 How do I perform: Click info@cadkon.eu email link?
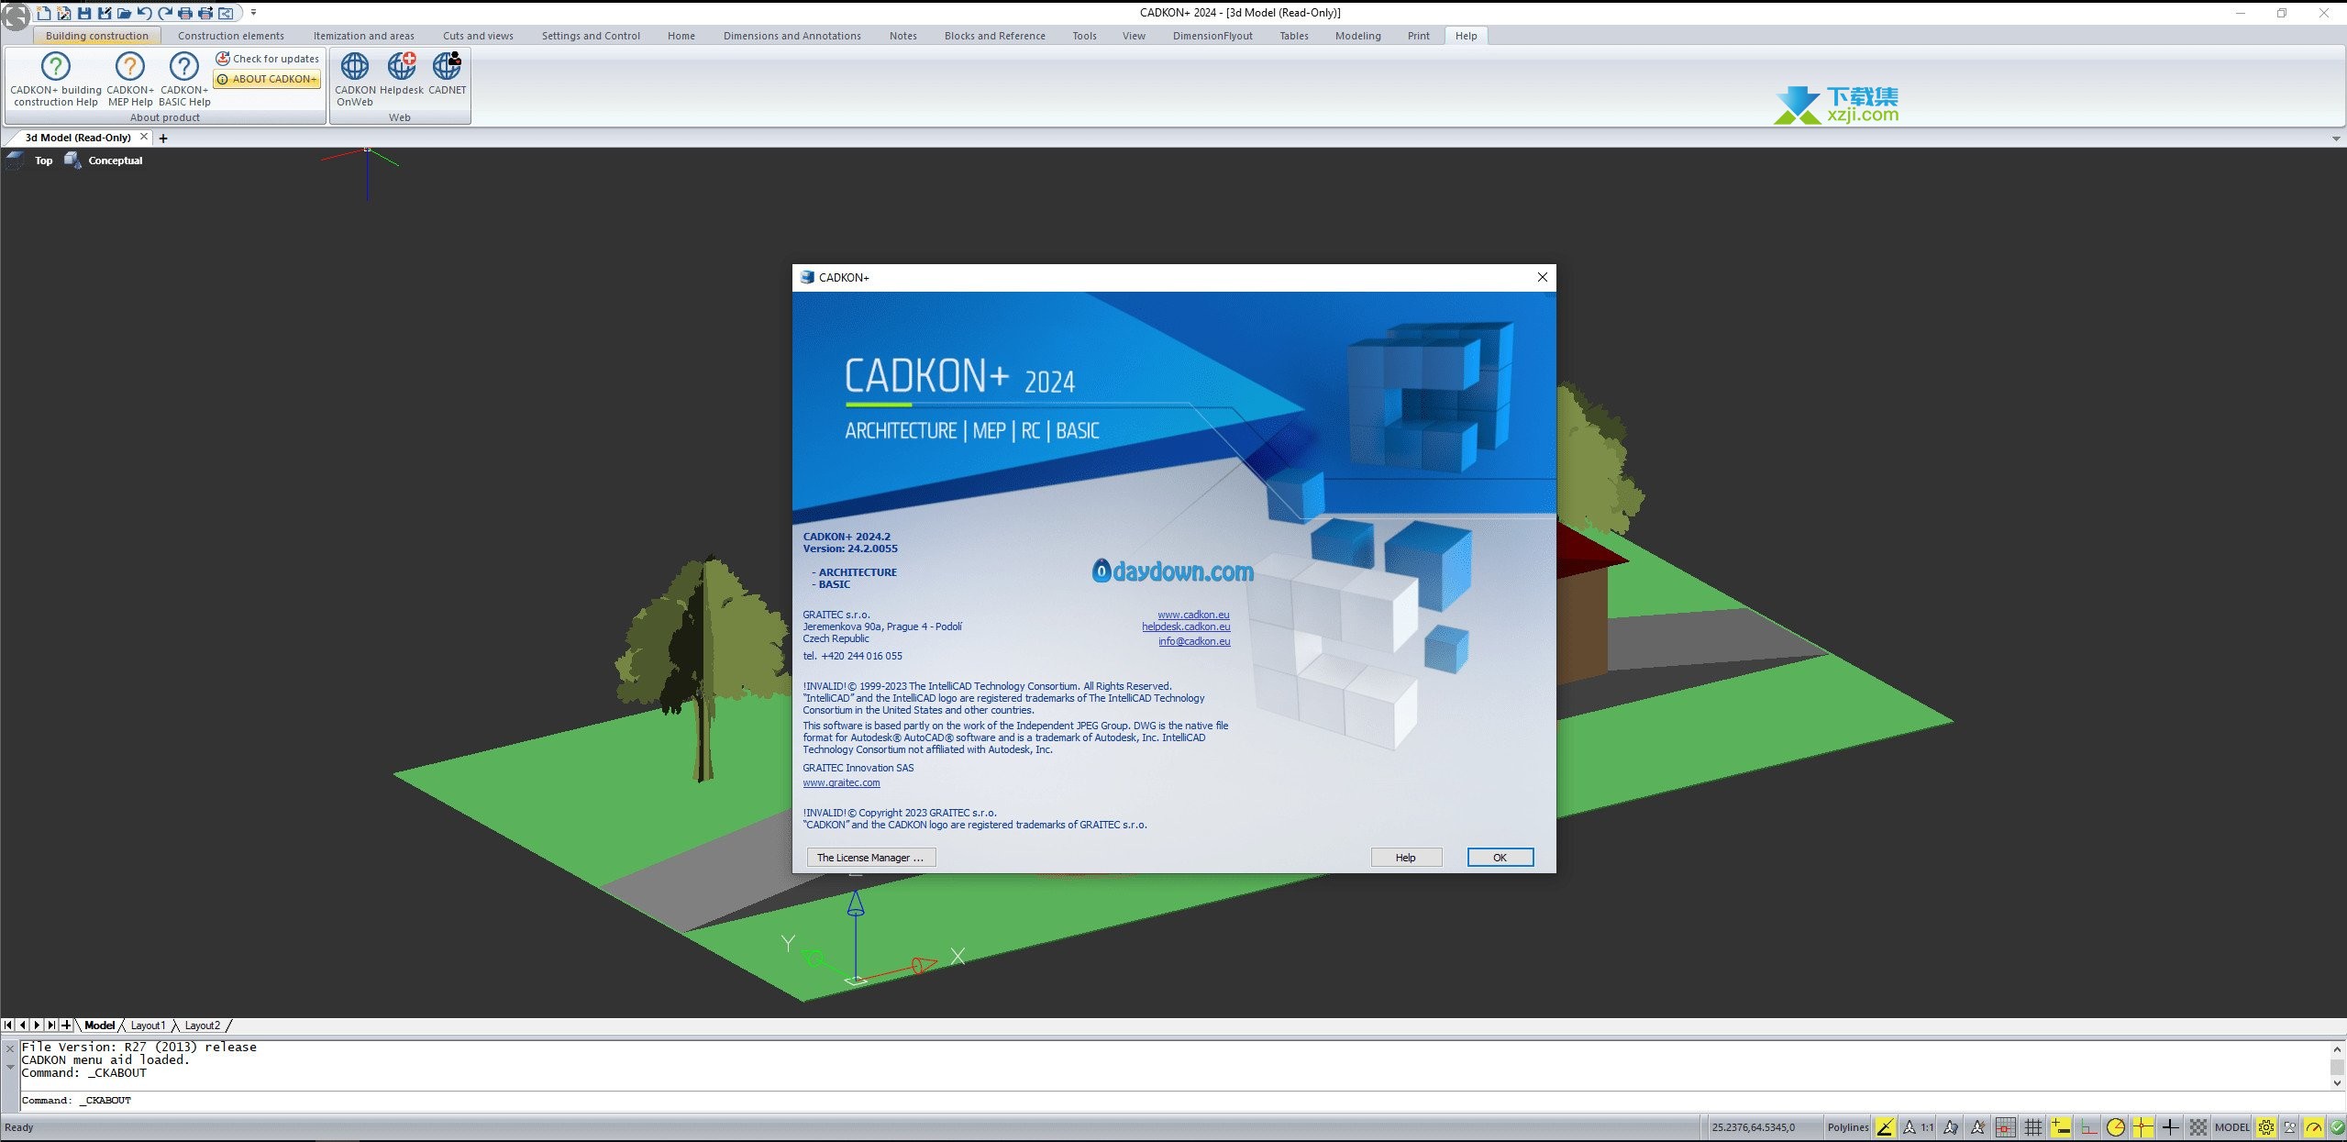[x=1194, y=641]
